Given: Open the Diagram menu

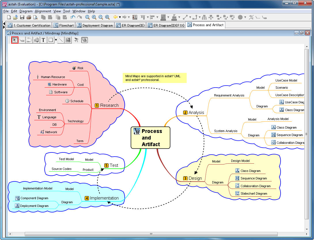Looking at the screenshot, I should click(x=26, y=11).
